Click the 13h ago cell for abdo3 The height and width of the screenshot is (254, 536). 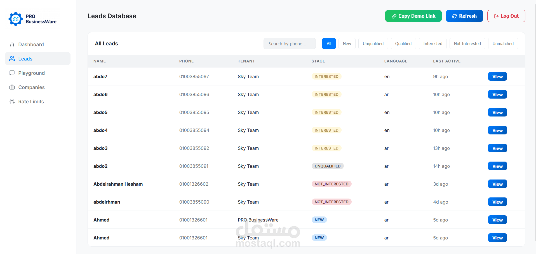[x=441, y=148]
